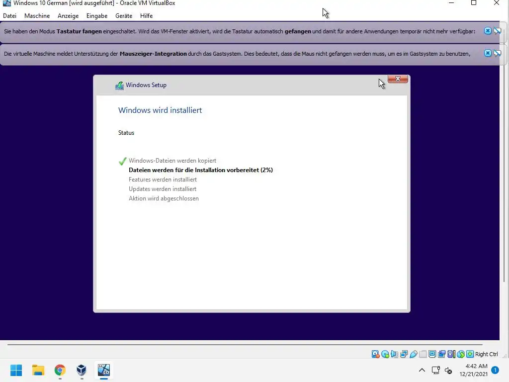Click the virtualization CPU status icon
Viewport: 509px width, 382px height.
pos(451,354)
